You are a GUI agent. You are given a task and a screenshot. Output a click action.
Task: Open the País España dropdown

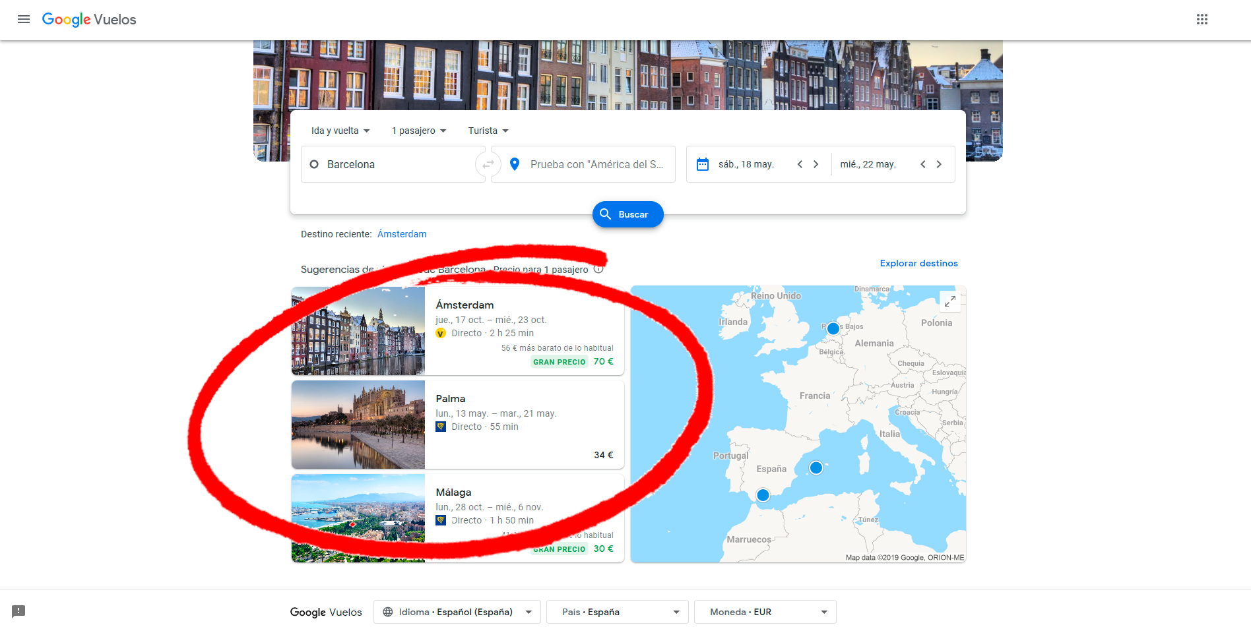[618, 612]
